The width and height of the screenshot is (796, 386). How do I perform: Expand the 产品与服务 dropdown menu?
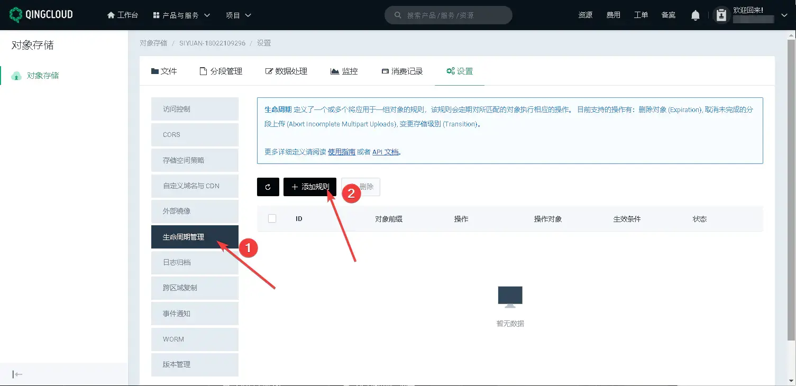(180, 15)
